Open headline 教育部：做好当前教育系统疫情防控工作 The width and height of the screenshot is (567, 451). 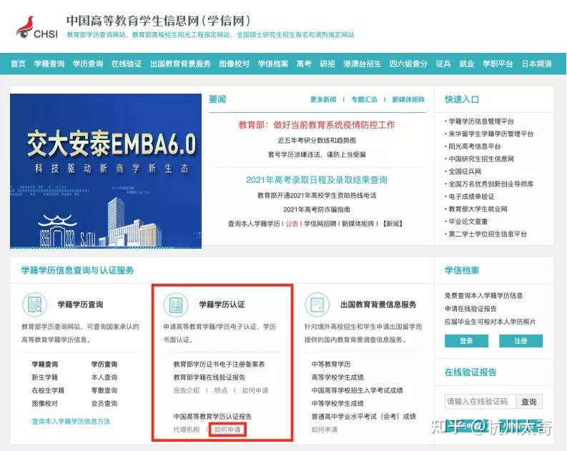317,125
